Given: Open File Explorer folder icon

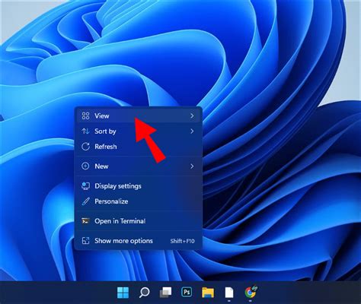Looking at the screenshot, I should pos(208,293).
